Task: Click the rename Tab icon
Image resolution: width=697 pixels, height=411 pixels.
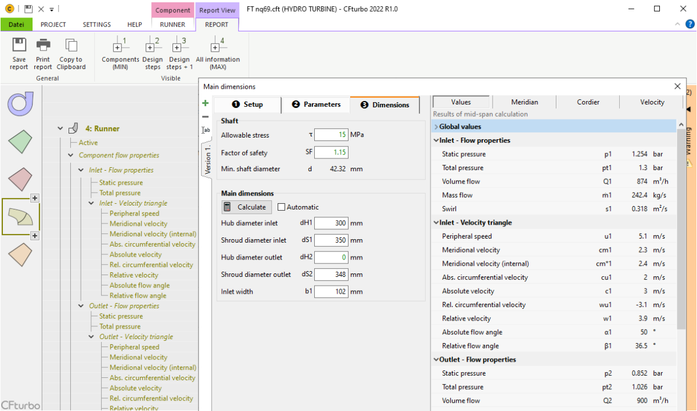Action: pos(206,130)
